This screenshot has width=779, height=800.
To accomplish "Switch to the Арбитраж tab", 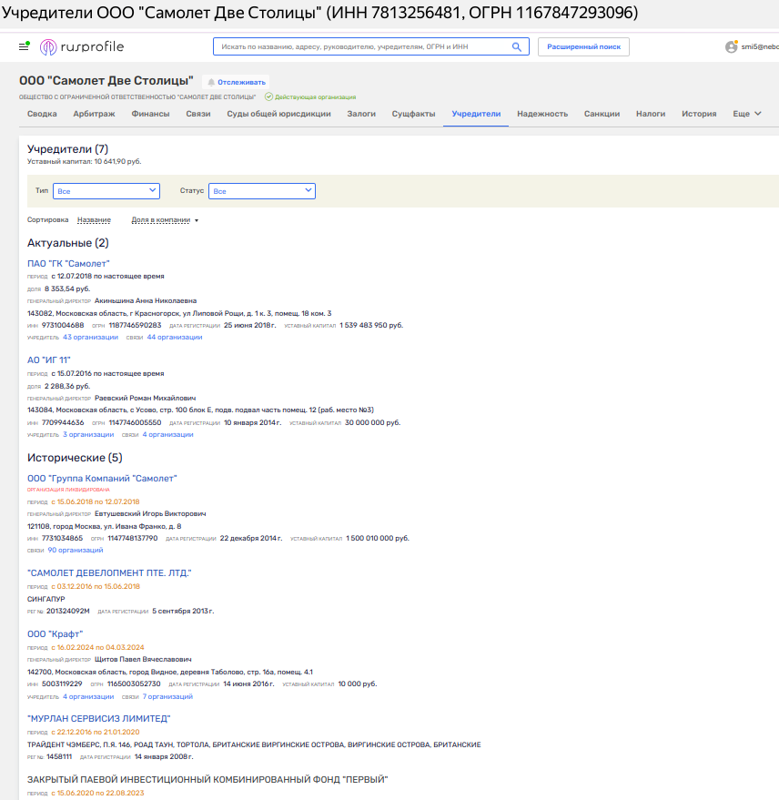I will coord(94,114).
